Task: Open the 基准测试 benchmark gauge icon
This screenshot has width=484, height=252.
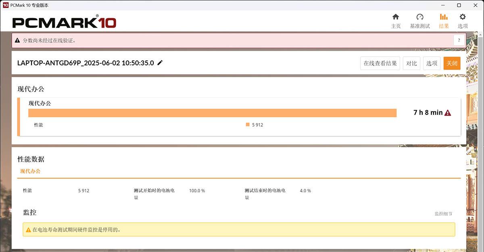Action: click(x=420, y=17)
